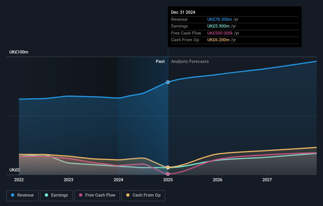Screen dimensions: 323x206
Task: Click the Analysts Forecasts label
Action: pos(190,62)
